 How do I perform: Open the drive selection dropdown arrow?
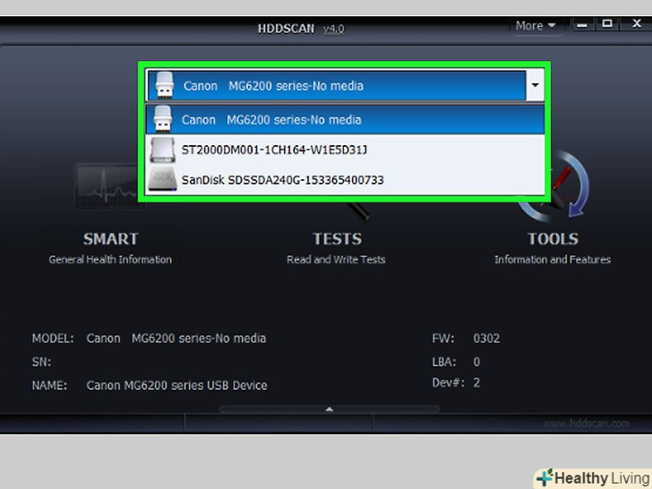536,85
